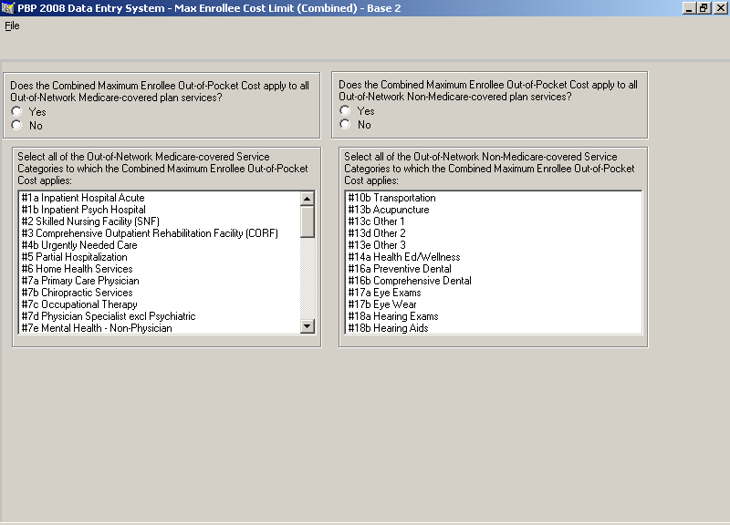
Task: Minimize the PBP Data Entry window
Action: tap(689, 8)
